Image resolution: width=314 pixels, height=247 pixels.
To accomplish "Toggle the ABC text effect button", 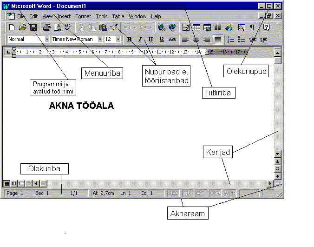I will coord(172,39).
